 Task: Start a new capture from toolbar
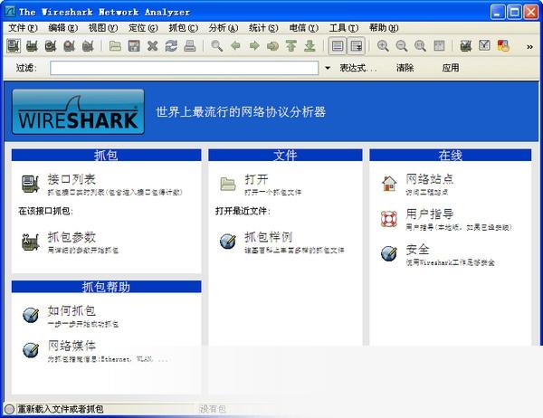tap(51, 46)
